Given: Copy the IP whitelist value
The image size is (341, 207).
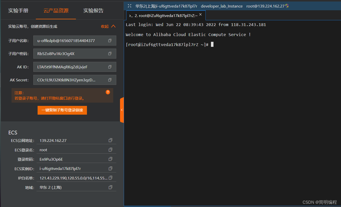Looking at the screenshot, I should coord(110,178).
